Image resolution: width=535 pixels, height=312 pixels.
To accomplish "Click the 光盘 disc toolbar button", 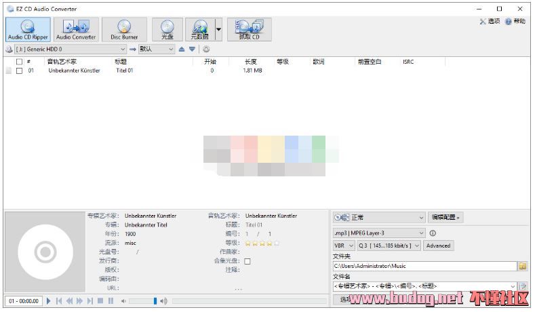I will pyautogui.click(x=167, y=30).
